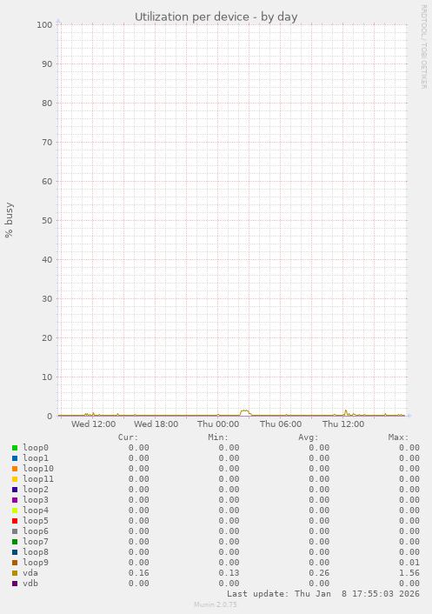Click the 10 y-axis value
The image size is (432, 614).
click(x=47, y=377)
